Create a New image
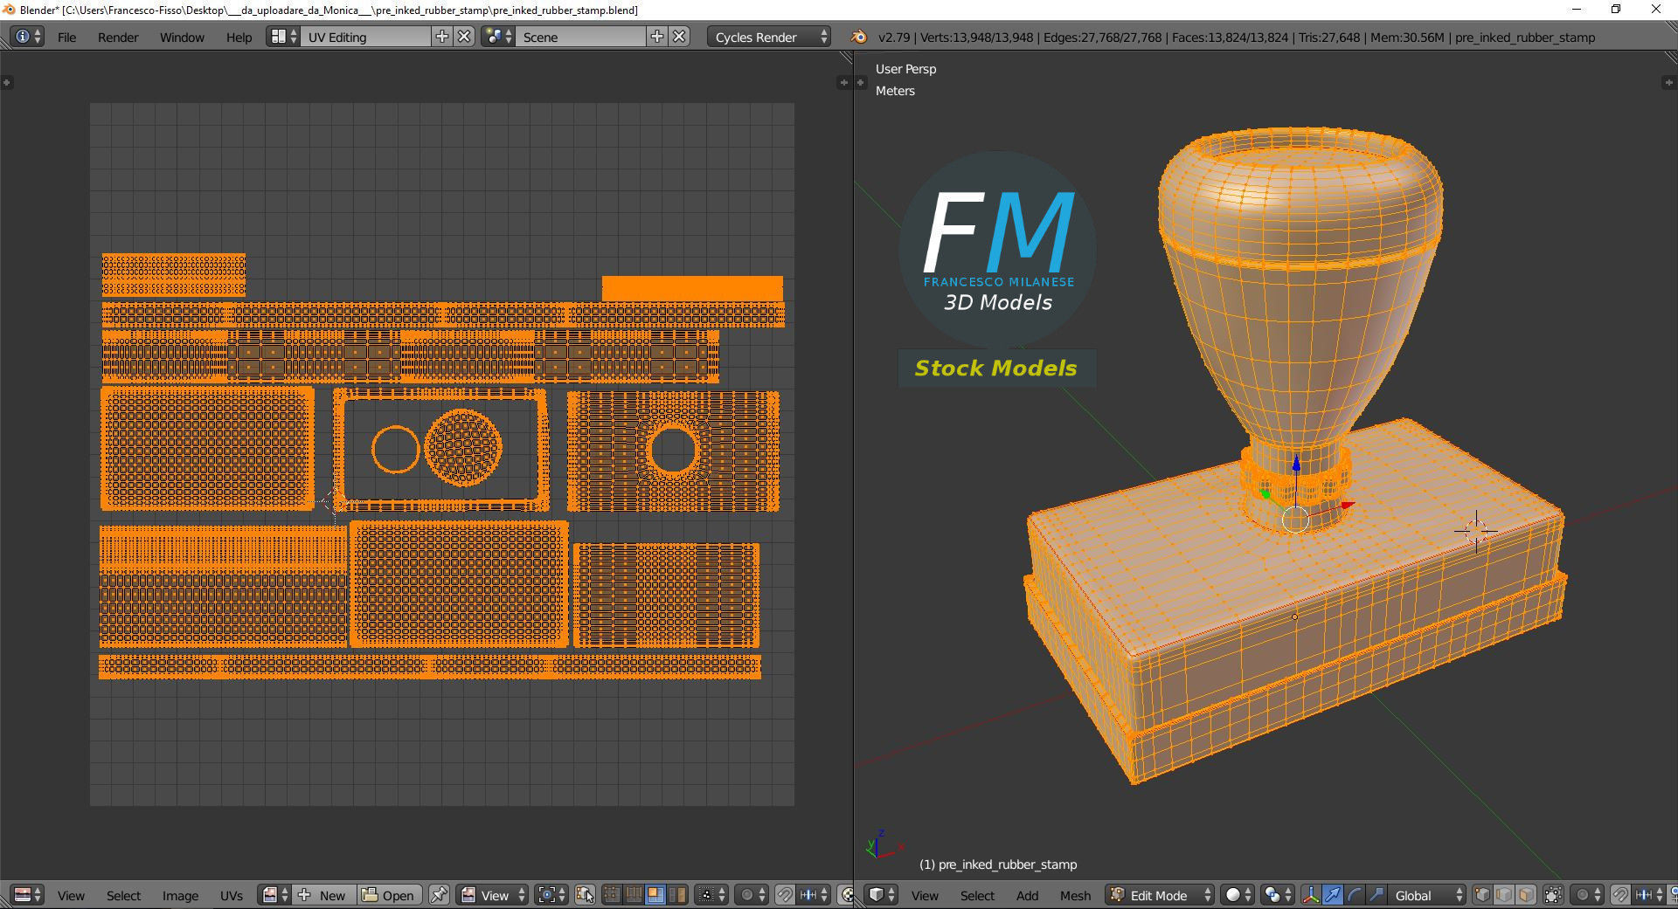Image resolution: width=1678 pixels, height=909 pixels. point(323,895)
